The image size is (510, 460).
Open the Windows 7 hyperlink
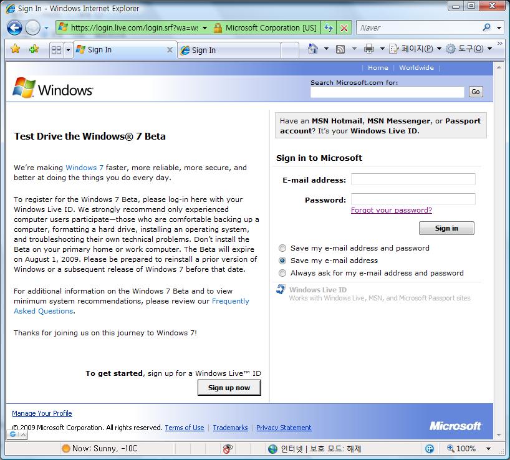pos(85,168)
